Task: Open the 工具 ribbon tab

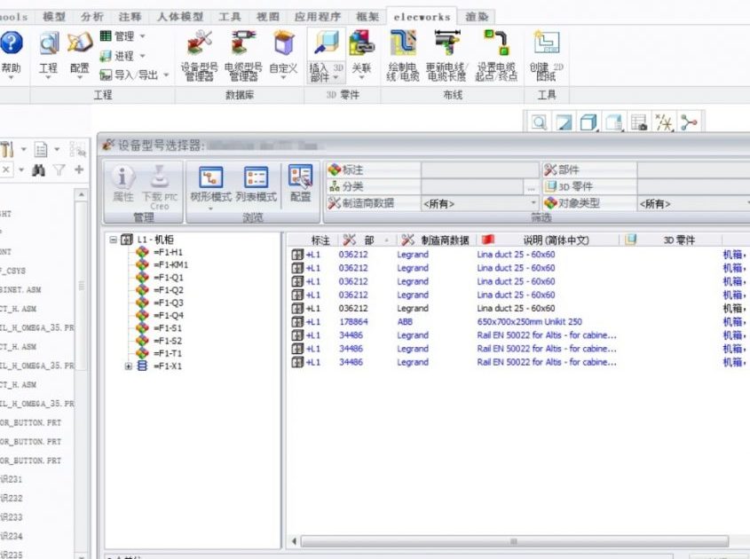Action: (230, 17)
